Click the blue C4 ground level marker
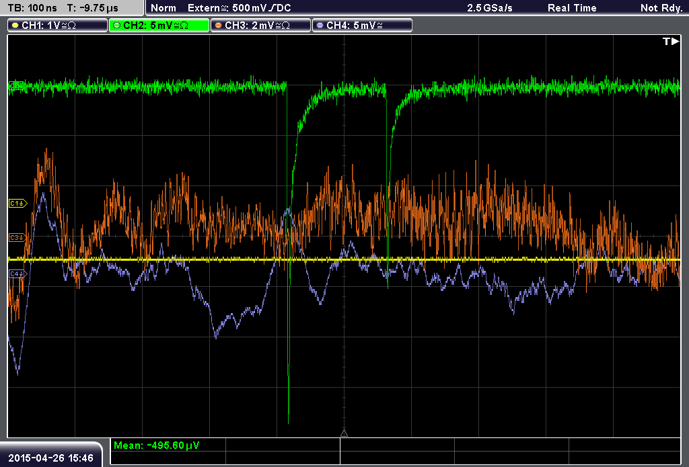Screen dimensions: 689x467 tap(17, 274)
